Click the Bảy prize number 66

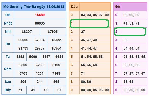click(46, 90)
